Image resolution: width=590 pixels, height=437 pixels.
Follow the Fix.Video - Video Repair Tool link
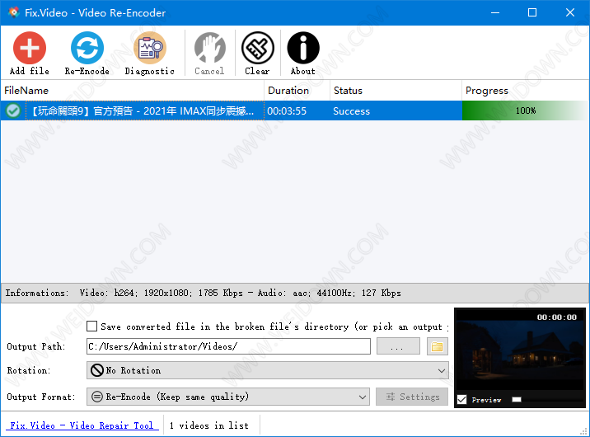[x=82, y=425]
